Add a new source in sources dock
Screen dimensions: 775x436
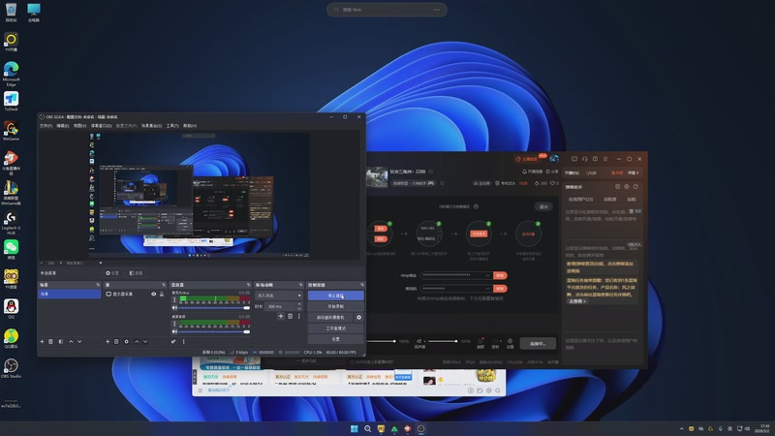pyautogui.click(x=108, y=342)
